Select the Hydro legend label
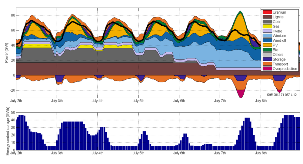This screenshot has width=303, height=164. coord(277,31)
